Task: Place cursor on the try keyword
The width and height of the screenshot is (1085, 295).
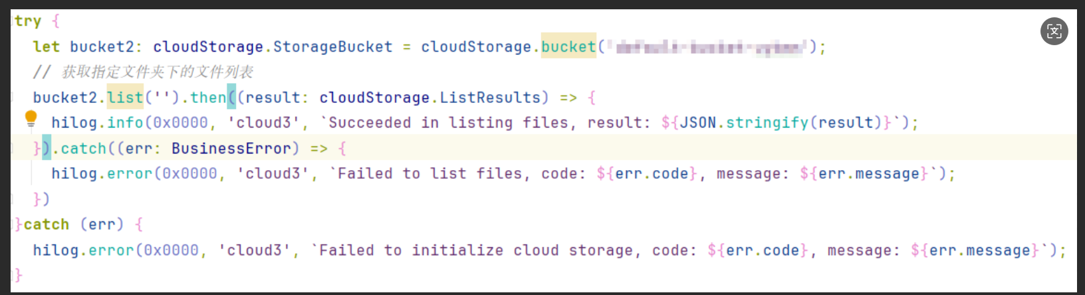Action: coord(28,21)
